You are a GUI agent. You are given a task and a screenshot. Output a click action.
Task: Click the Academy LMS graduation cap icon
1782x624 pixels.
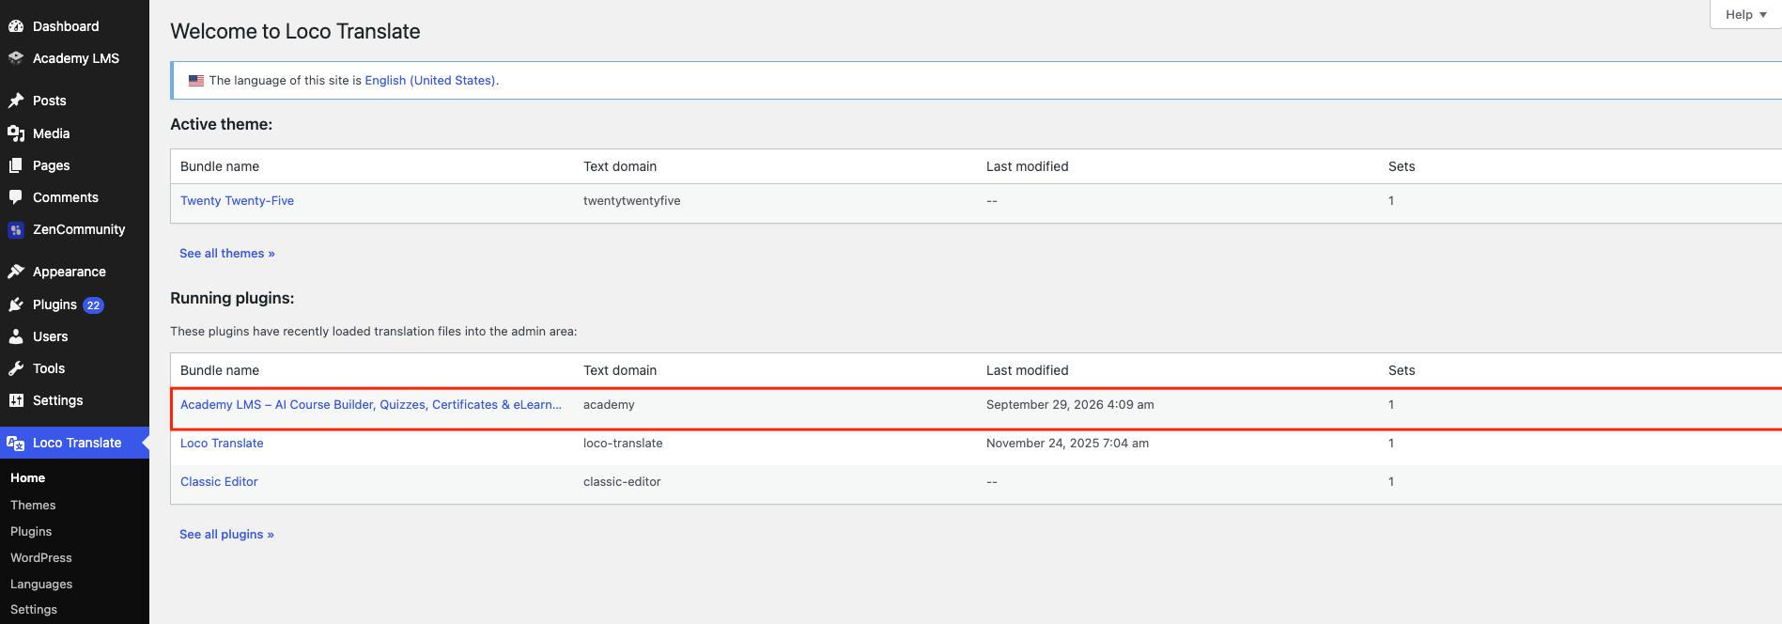coord(16,58)
